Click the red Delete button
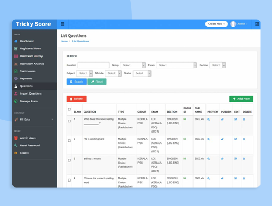 click(76, 99)
